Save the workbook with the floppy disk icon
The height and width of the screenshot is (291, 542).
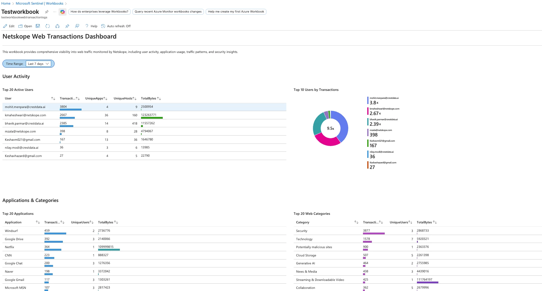point(38,26)
